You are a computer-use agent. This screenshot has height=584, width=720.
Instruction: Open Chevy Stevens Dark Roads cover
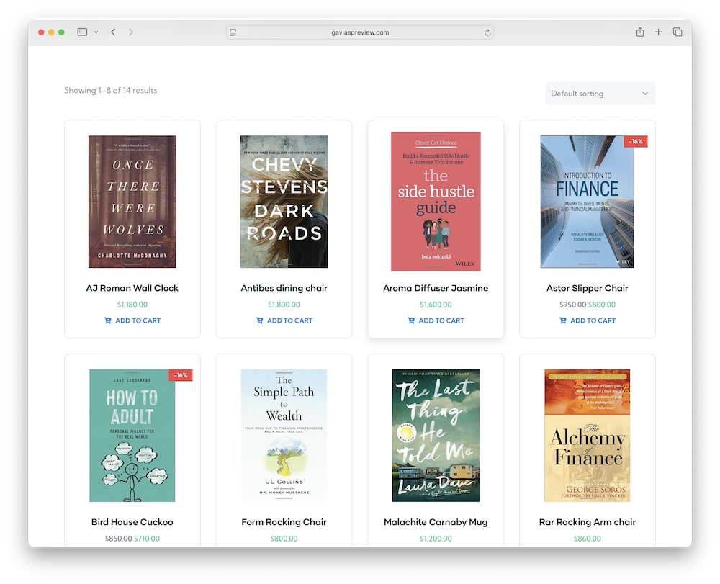(284, 202)
